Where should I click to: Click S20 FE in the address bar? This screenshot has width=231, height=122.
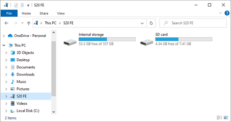[x=68, y=23]
